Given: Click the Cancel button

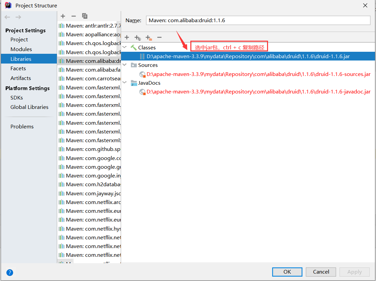Looking at the screenshot, I should (x=321, y=272).
